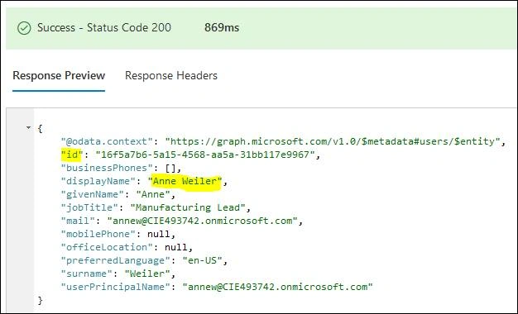Open the Response Preview tab
The image size is (518, 314).
(x=59, y=75)
